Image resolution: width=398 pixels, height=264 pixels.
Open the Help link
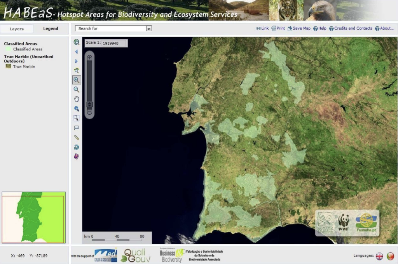320,28
